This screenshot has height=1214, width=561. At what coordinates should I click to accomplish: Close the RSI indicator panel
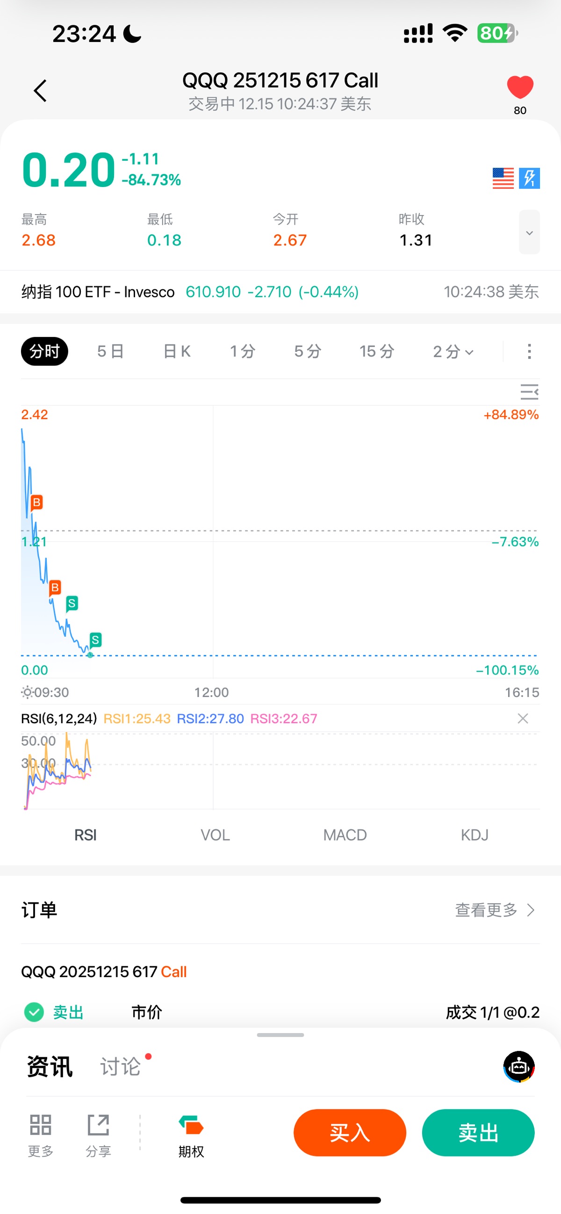coord(522,718)
